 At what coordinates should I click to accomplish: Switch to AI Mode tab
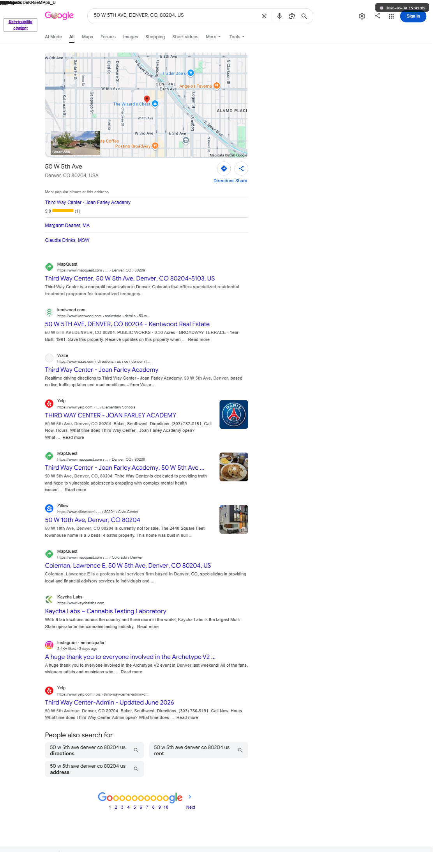click(53, 37)
